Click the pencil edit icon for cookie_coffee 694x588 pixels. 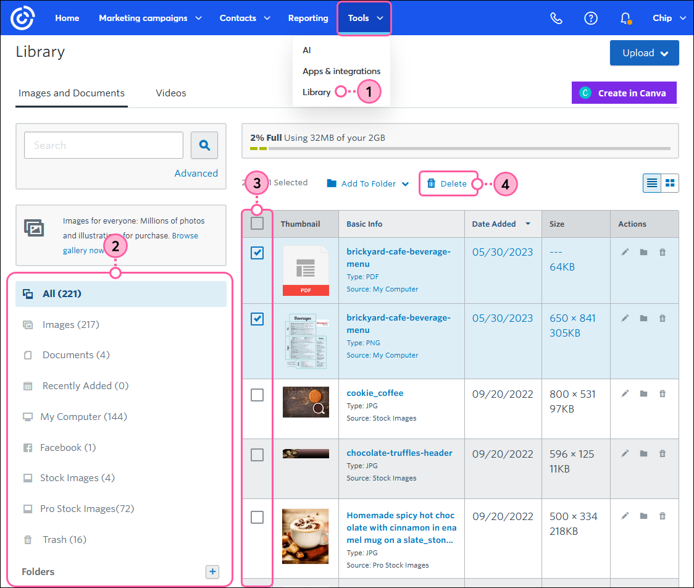(625, 393)
